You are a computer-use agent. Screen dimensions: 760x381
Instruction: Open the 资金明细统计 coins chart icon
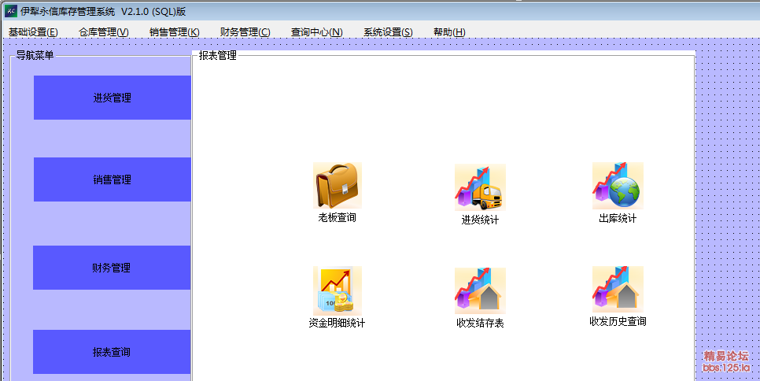coord(338,289)
